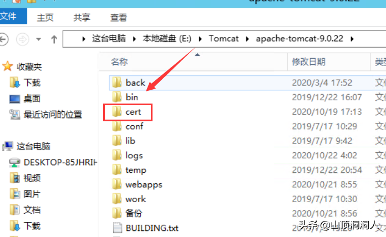Sort by the 修改日期 column header
386x237 pixels.
coord(308,61)
